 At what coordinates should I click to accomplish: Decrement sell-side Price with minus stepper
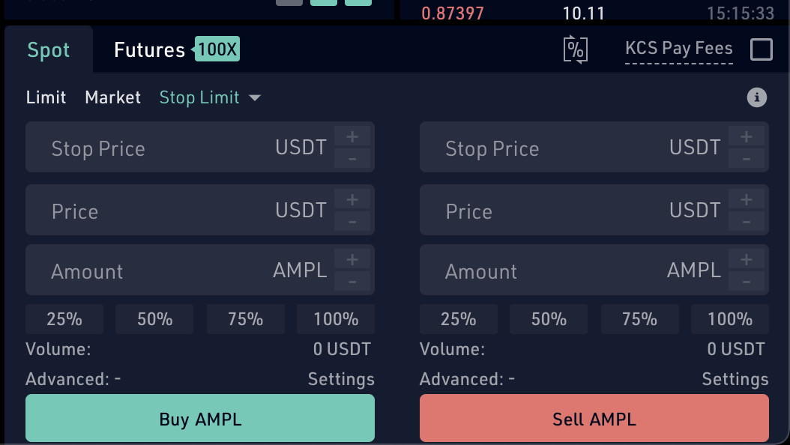pos(746,222)
